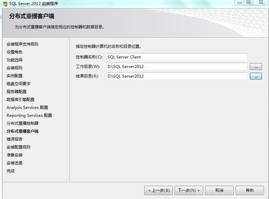Image resolution: width=269 pixels, height=199 pixels.
Task: Select the 分布式重播控制器 step
Action: [x=22, y=123]
